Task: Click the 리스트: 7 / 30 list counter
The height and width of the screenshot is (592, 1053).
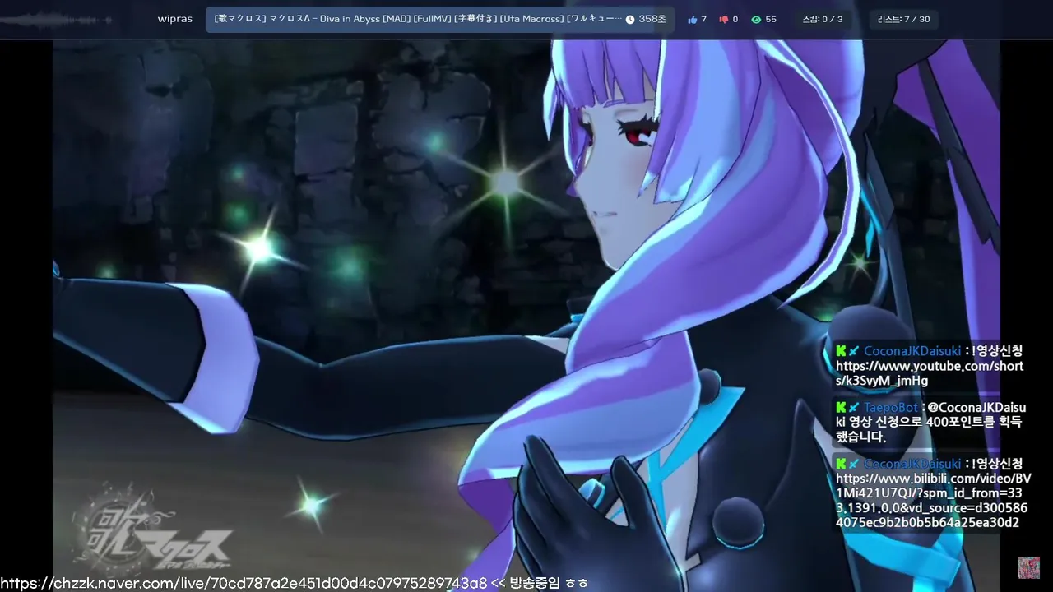Action: tap(903, 19)
